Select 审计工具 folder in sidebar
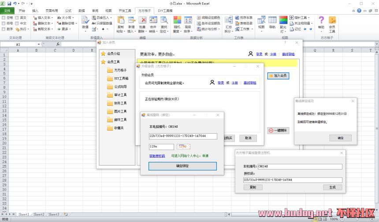379x222 pixels. point(120,95)
